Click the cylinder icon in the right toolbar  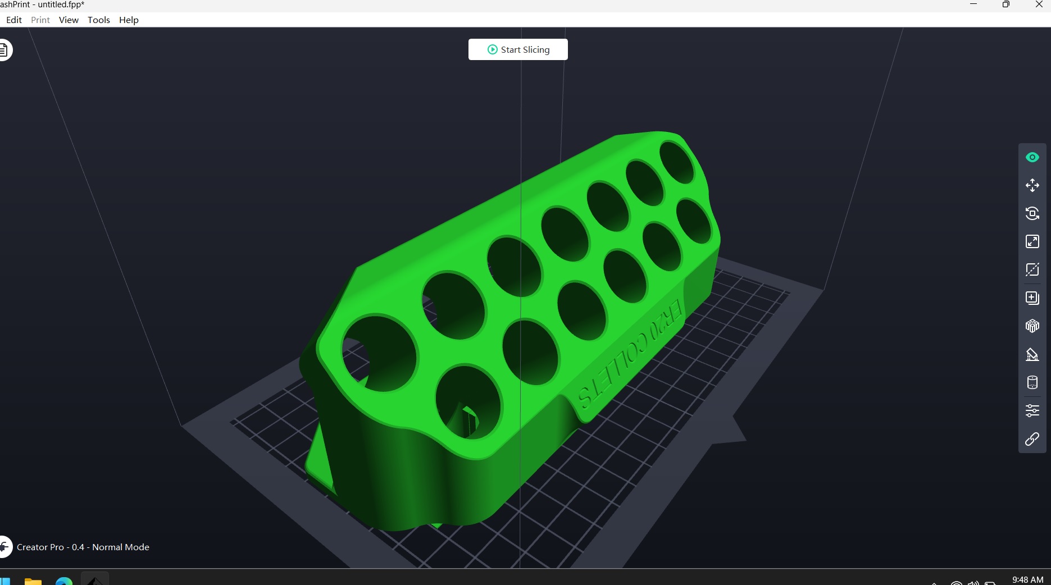[1032, 382]
